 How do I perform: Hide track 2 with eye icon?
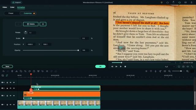coord(14,96)
